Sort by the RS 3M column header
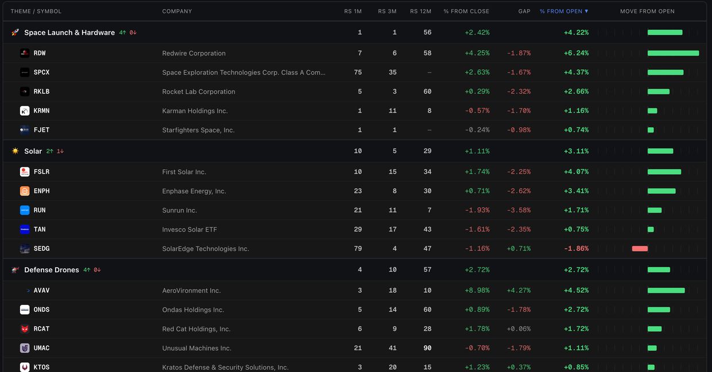Image resolution: width=712 pixels, height=372 pixels. click(387, 11)
